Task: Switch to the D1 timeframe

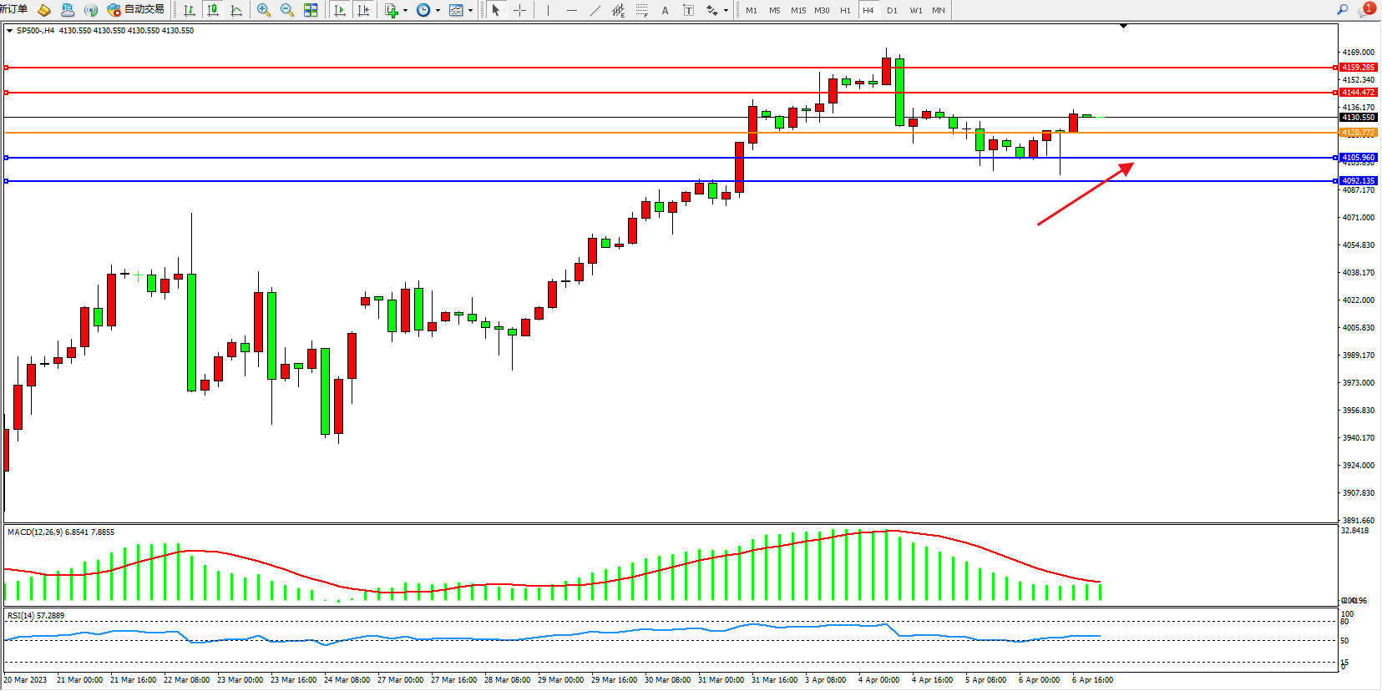Action: pyautogui.click(x=892, y=10)
